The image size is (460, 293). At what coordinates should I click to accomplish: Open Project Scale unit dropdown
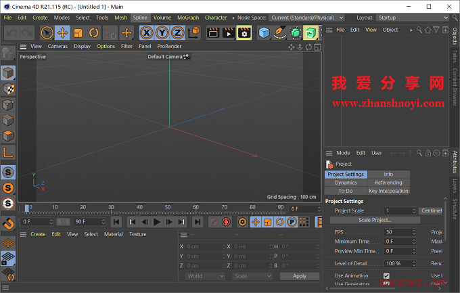[430, 210]
